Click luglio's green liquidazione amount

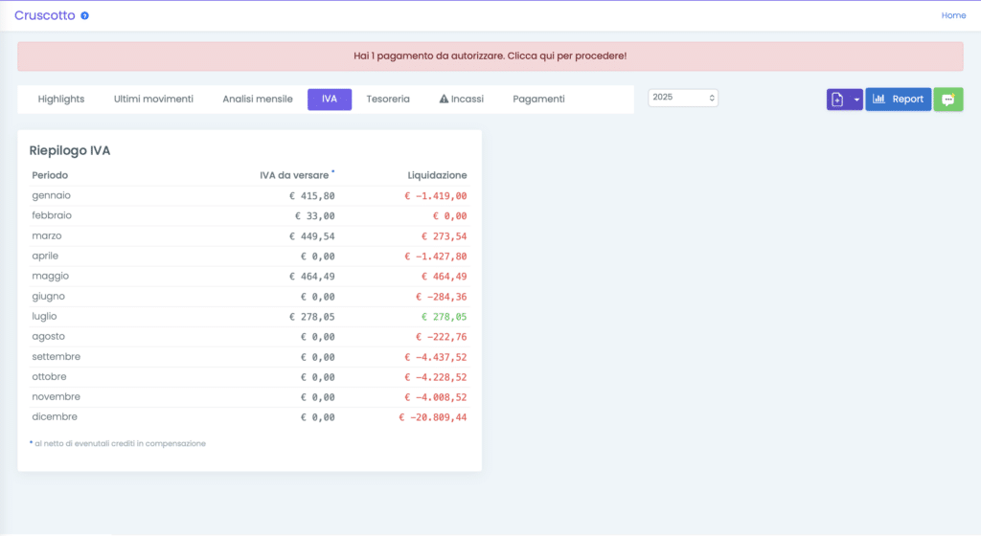(445, 317)
